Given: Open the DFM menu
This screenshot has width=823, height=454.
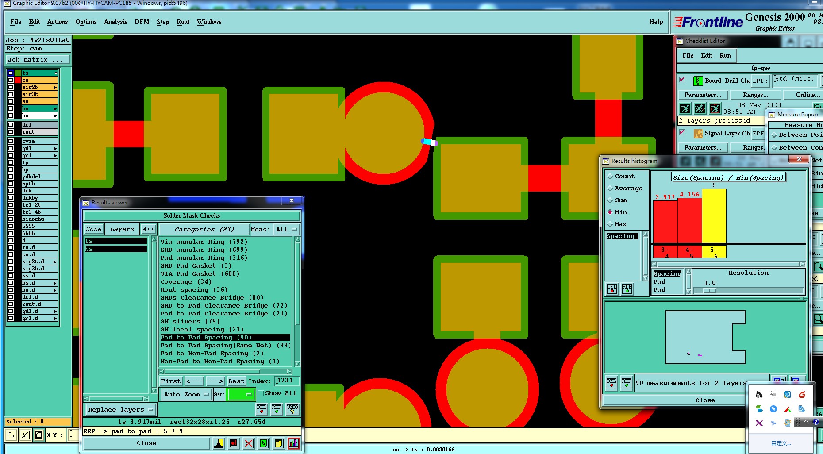Looking at the screenshot, I should coord(142,22).
